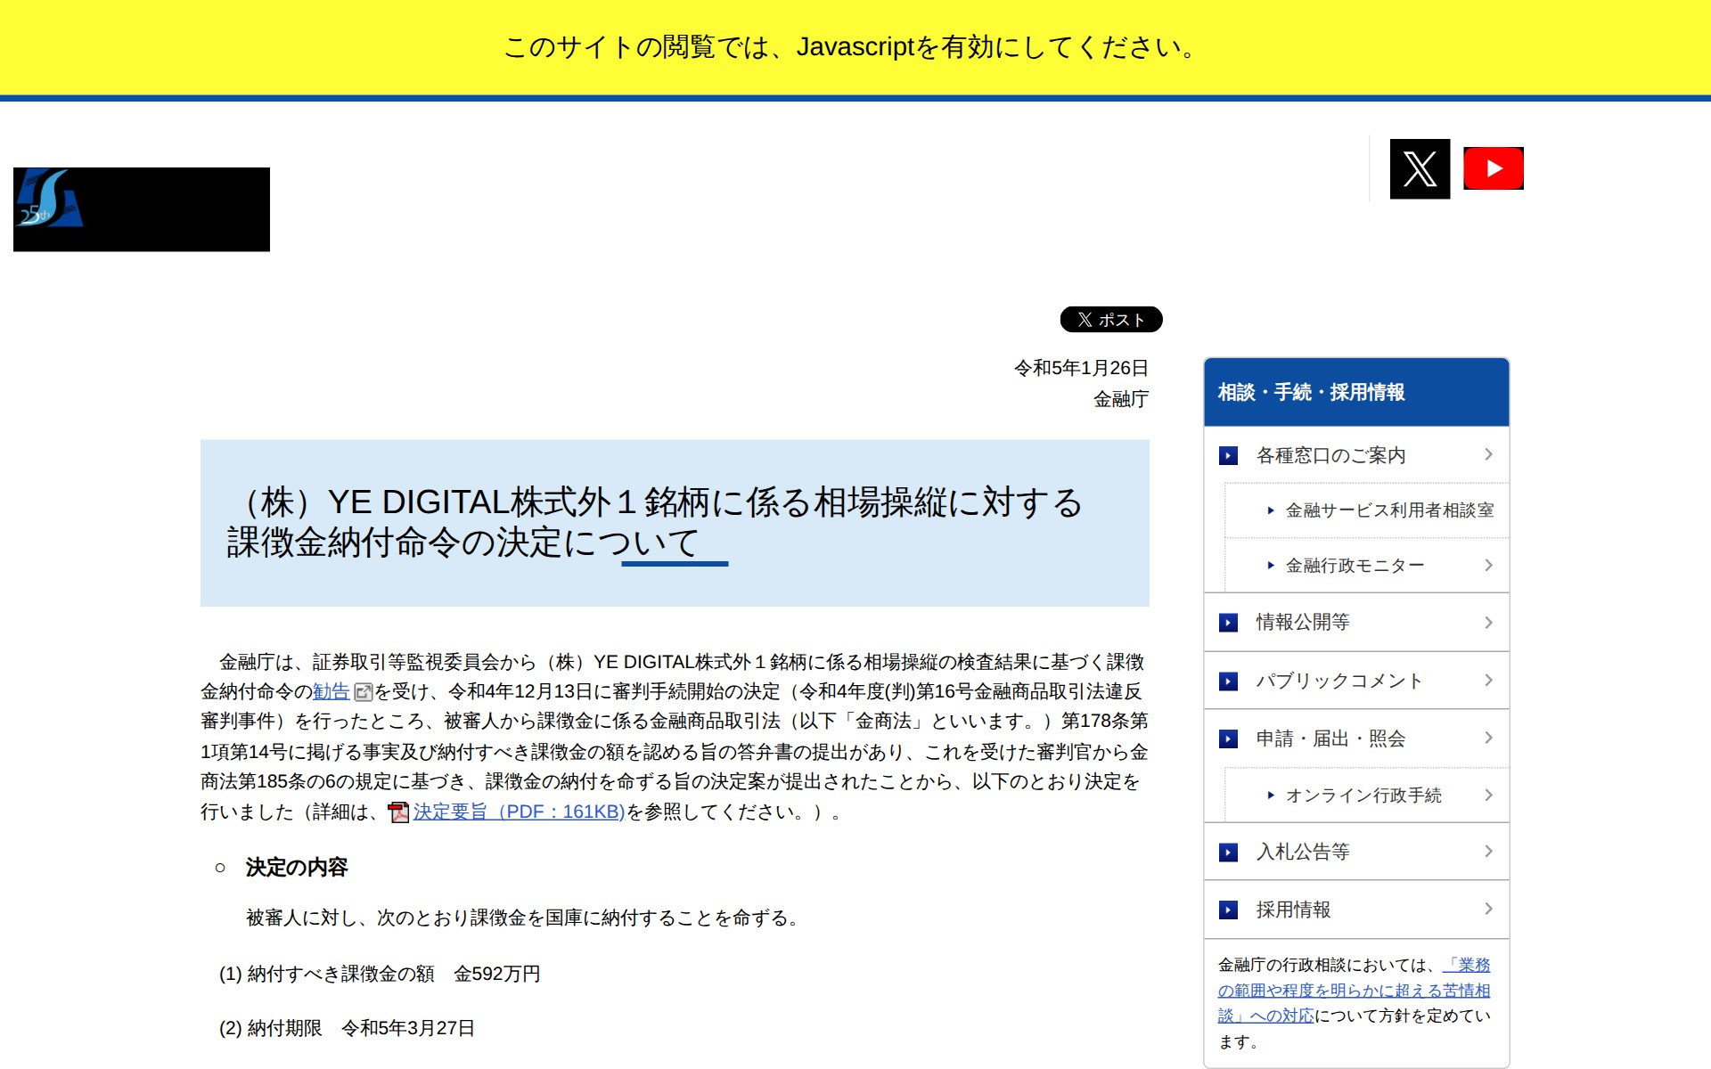Open the X (Twitter) icon in the header
The width and height of the screenshot is (1711, 1069).
click(1419, 167)
